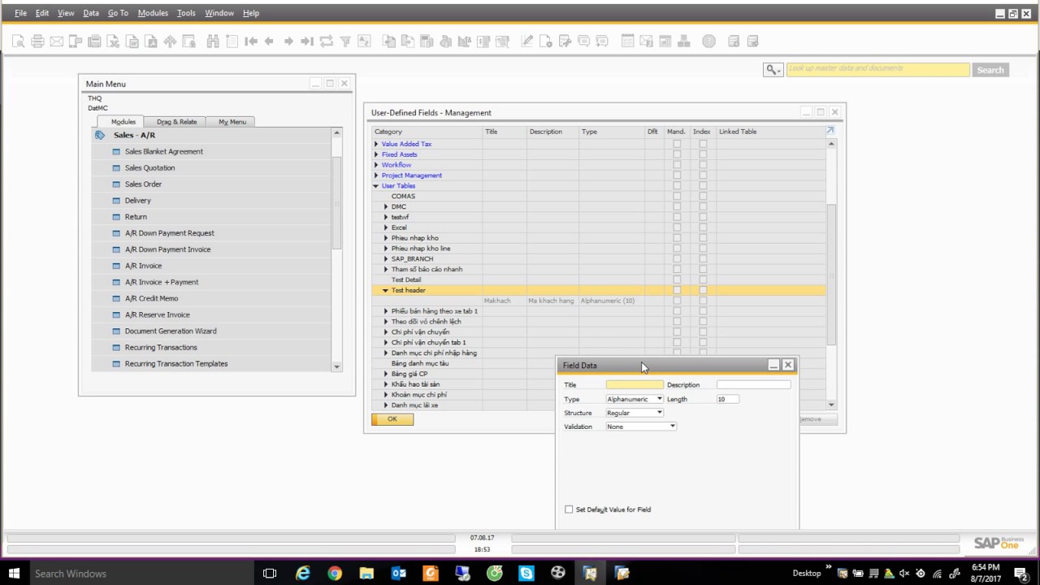Open Skype from taskbar
Viewport: 1040px width, 585px height.
pyautogui.click(x=526, y=573)
